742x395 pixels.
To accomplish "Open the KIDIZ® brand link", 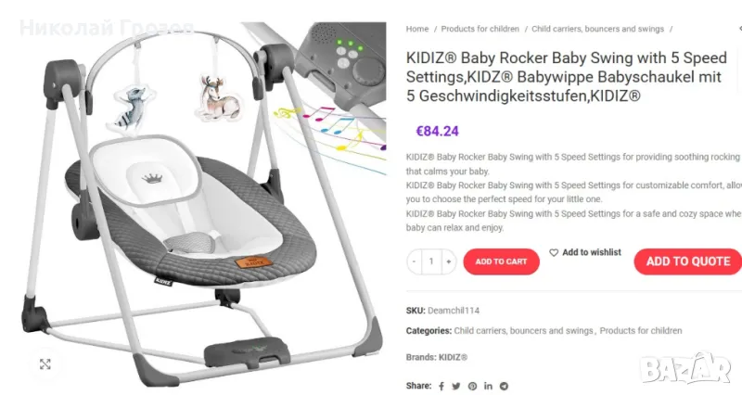I will click(x=453, y=357).
